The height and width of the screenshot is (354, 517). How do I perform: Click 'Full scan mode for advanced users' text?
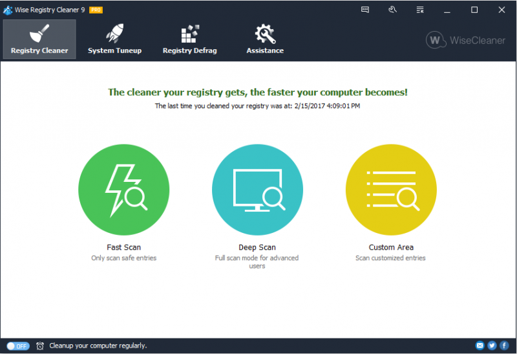(x=257, y=262)
